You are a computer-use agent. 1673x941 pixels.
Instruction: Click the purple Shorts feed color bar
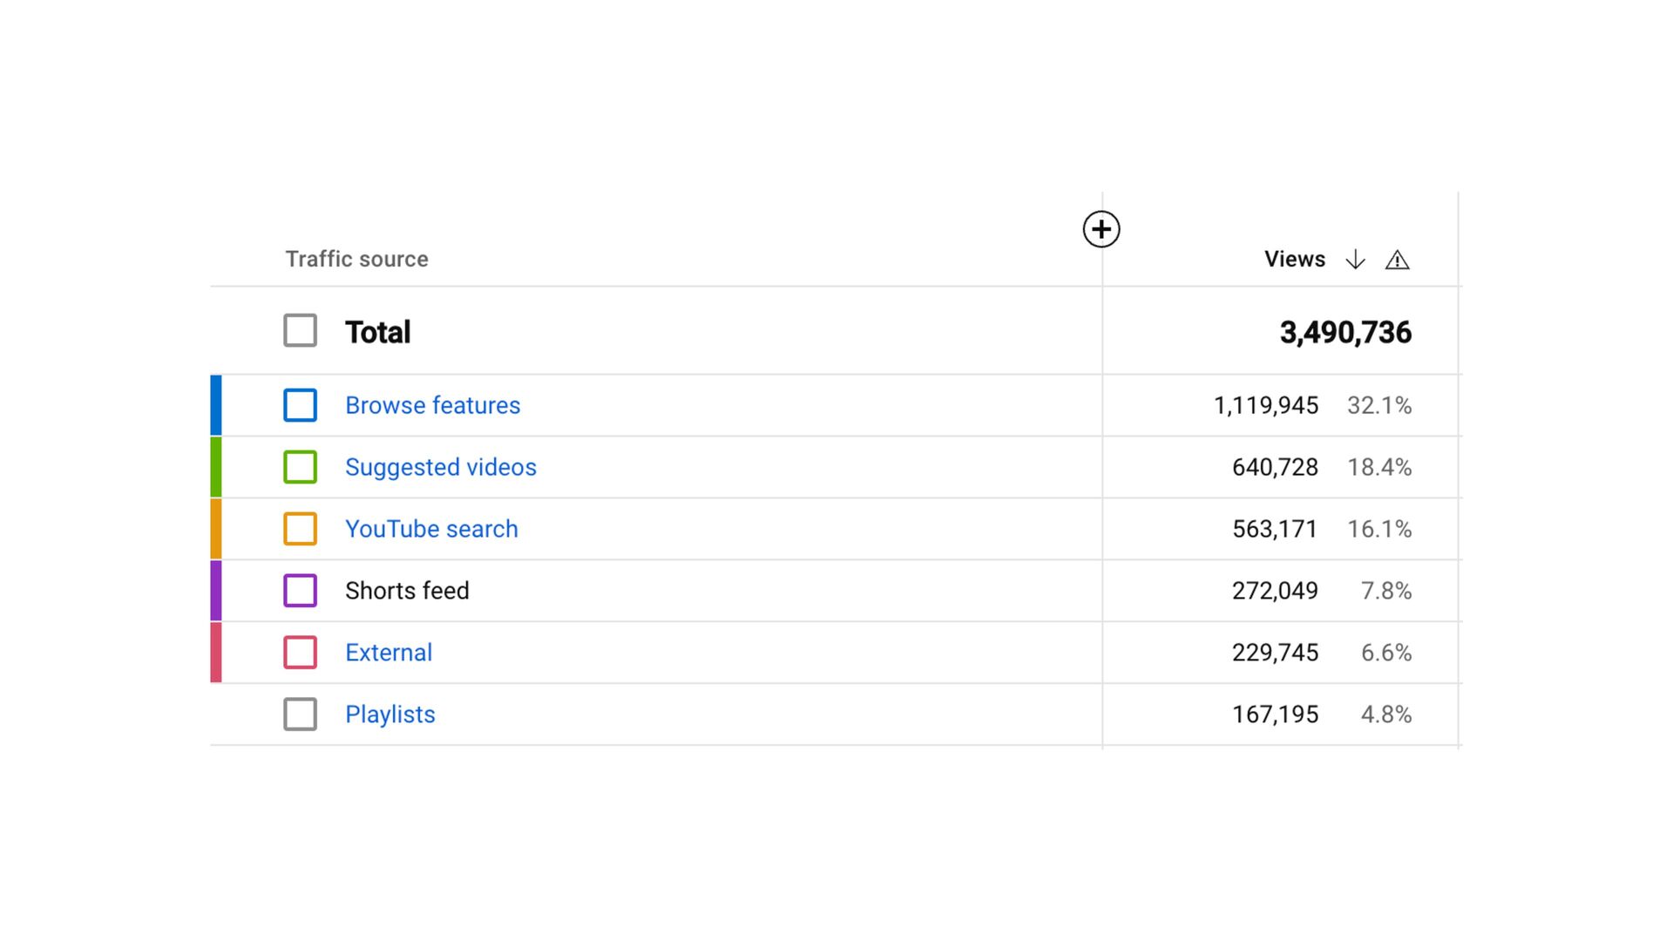(216, 591)
